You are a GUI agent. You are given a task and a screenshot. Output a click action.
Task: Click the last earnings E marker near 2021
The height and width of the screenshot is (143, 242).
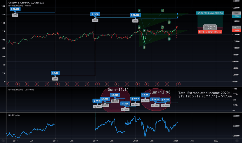click(178, 84)
